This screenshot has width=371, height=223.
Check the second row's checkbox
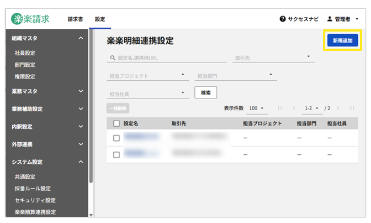point(116,155)
